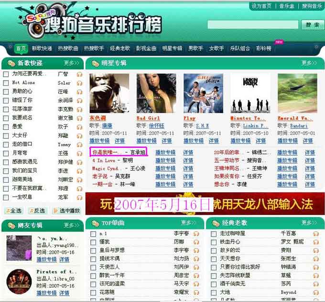Click headphone icon for 大地 by Beyond
325x302 pixels.
[316, 292]
